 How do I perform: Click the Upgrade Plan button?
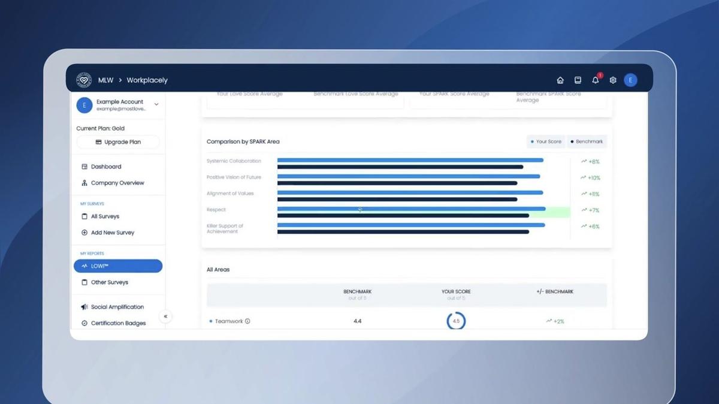point(118,142)
